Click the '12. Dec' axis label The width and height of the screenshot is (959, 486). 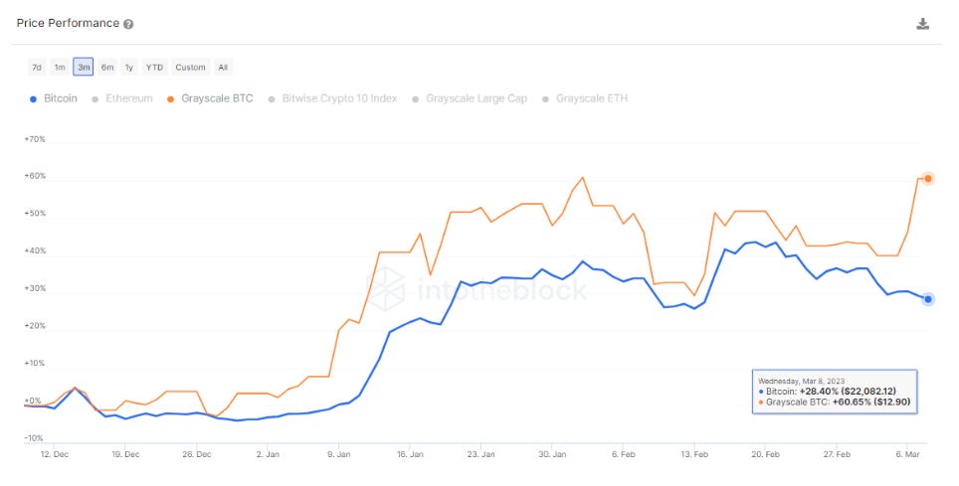pos(55,454)
